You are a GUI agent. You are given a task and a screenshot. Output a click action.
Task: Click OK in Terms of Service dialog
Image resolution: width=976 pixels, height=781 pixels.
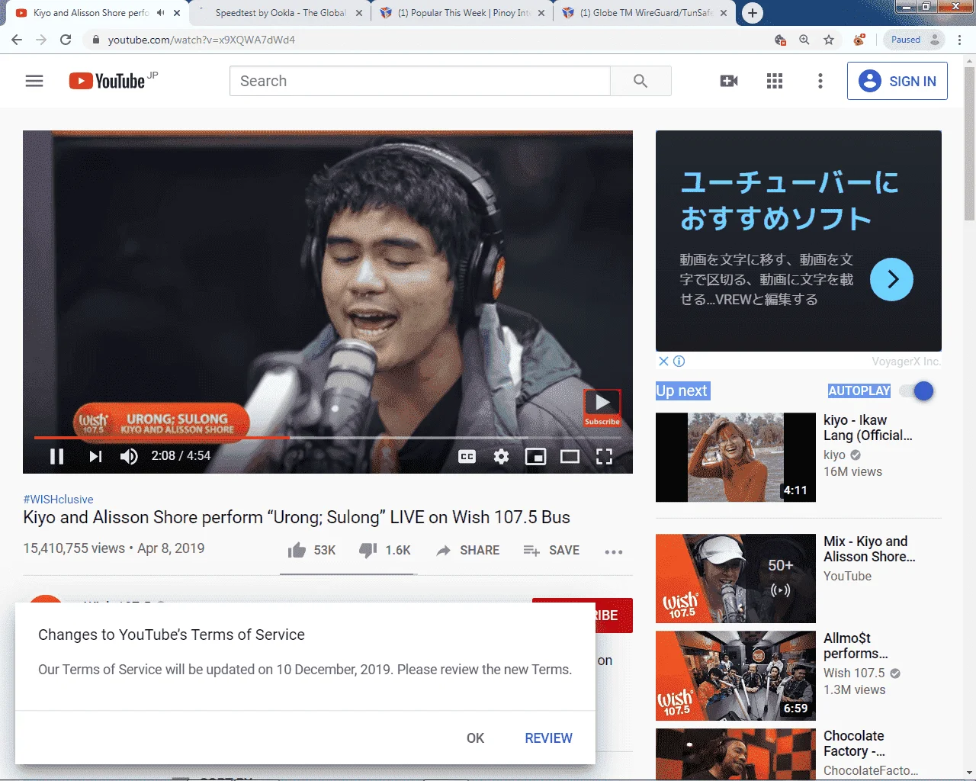pyautogui.click(x=475, y=738)
